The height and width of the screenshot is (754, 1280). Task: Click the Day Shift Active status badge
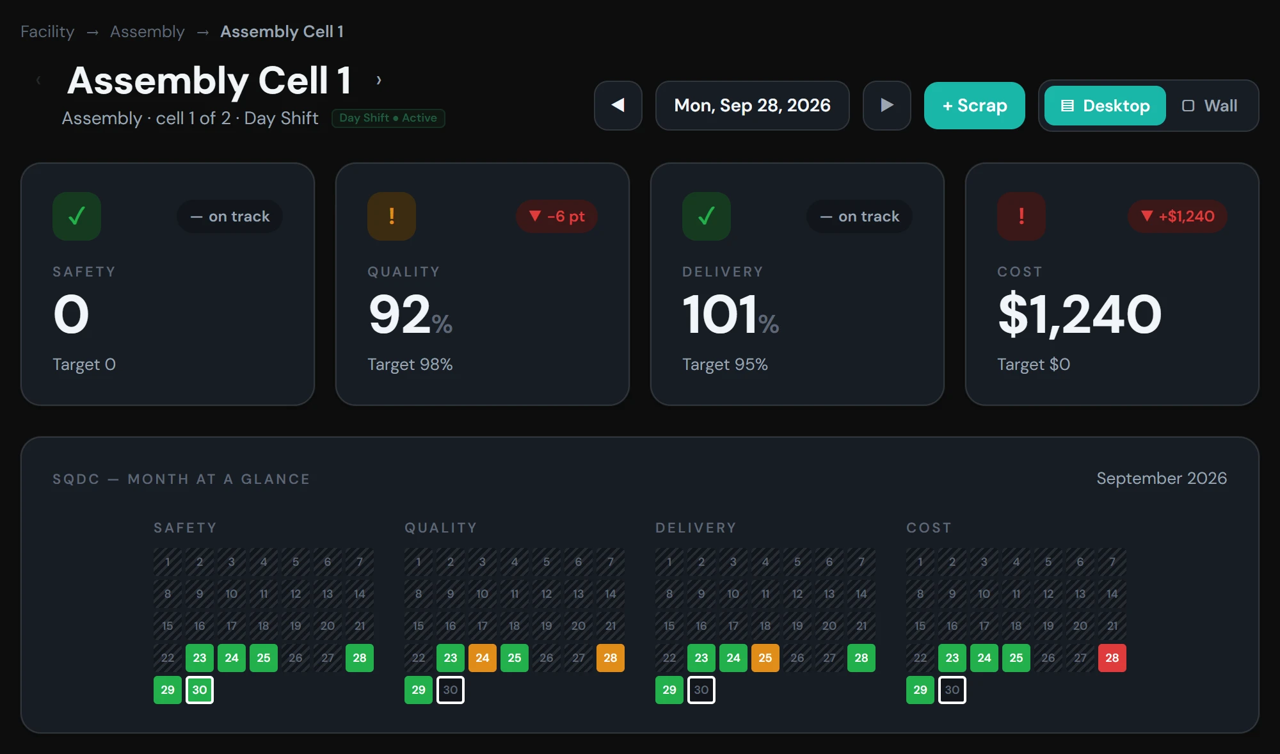coord(388,118)
